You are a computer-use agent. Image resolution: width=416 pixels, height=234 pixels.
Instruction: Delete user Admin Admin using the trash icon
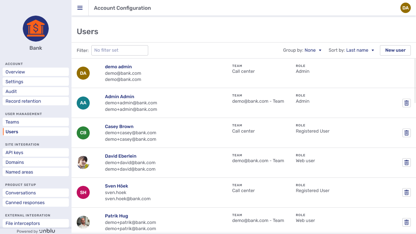coord(406,103)
